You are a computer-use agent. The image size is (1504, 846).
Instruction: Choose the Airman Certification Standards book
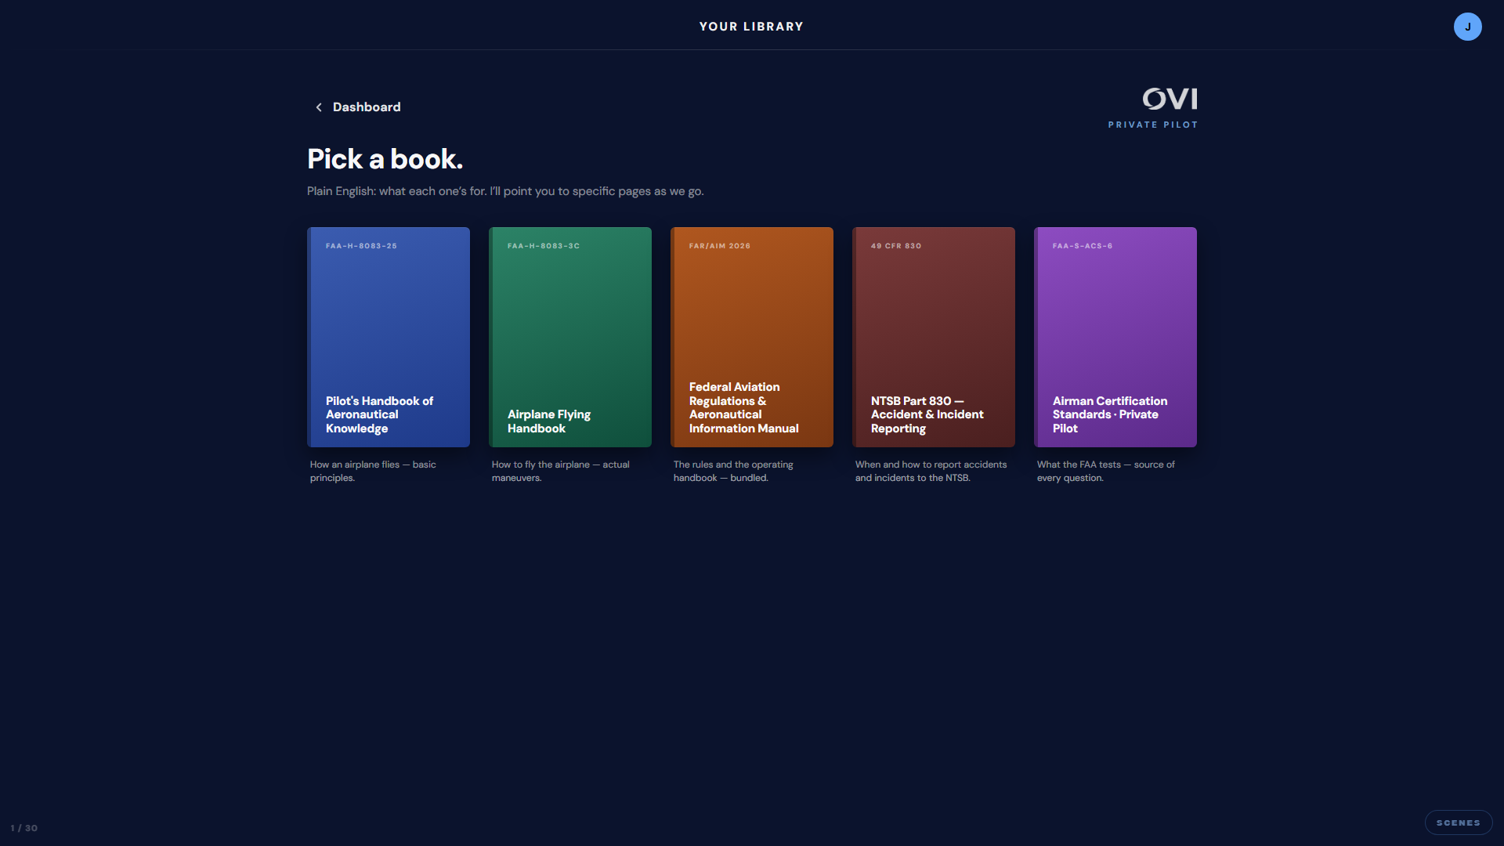(x=1115, y=337)
